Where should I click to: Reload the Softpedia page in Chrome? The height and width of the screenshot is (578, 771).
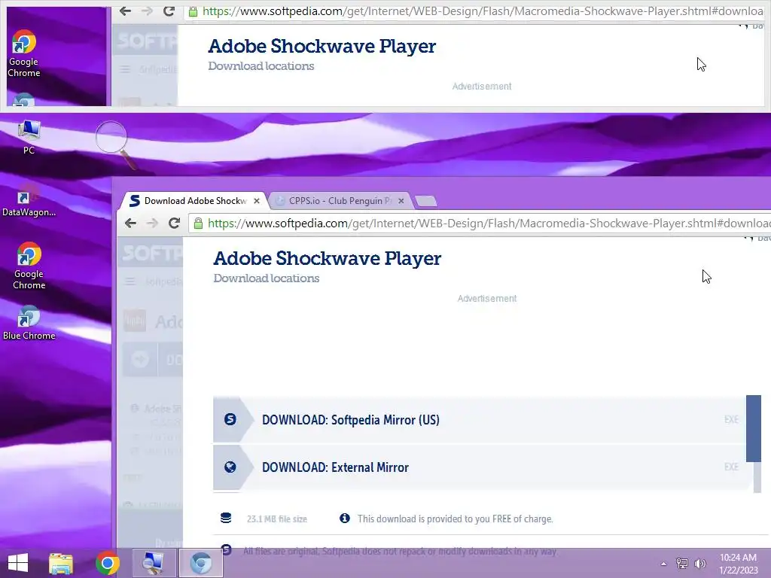[174, 223]
